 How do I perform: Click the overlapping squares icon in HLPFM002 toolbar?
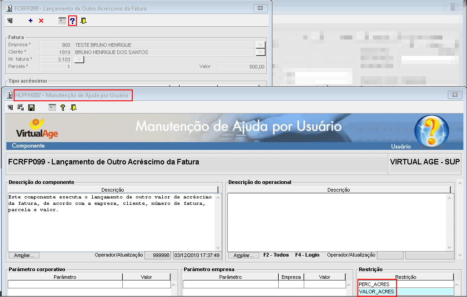(20, 107)
